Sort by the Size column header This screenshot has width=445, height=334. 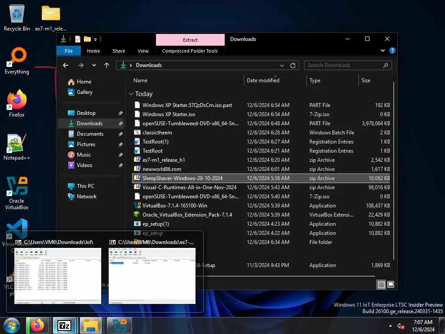coord(375,80)
